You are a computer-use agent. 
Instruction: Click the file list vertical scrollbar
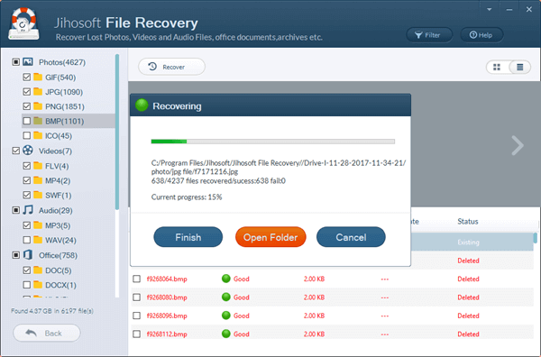[x=535, y=238]
